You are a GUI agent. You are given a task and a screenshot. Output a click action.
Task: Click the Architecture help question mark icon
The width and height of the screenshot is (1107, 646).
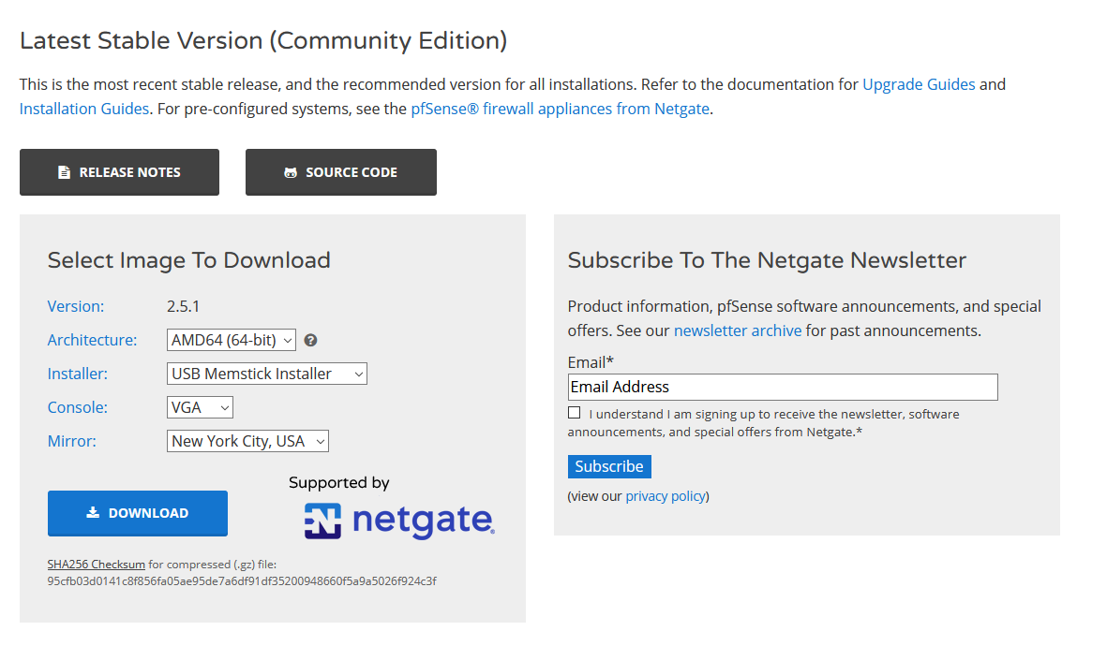(310, 340)
